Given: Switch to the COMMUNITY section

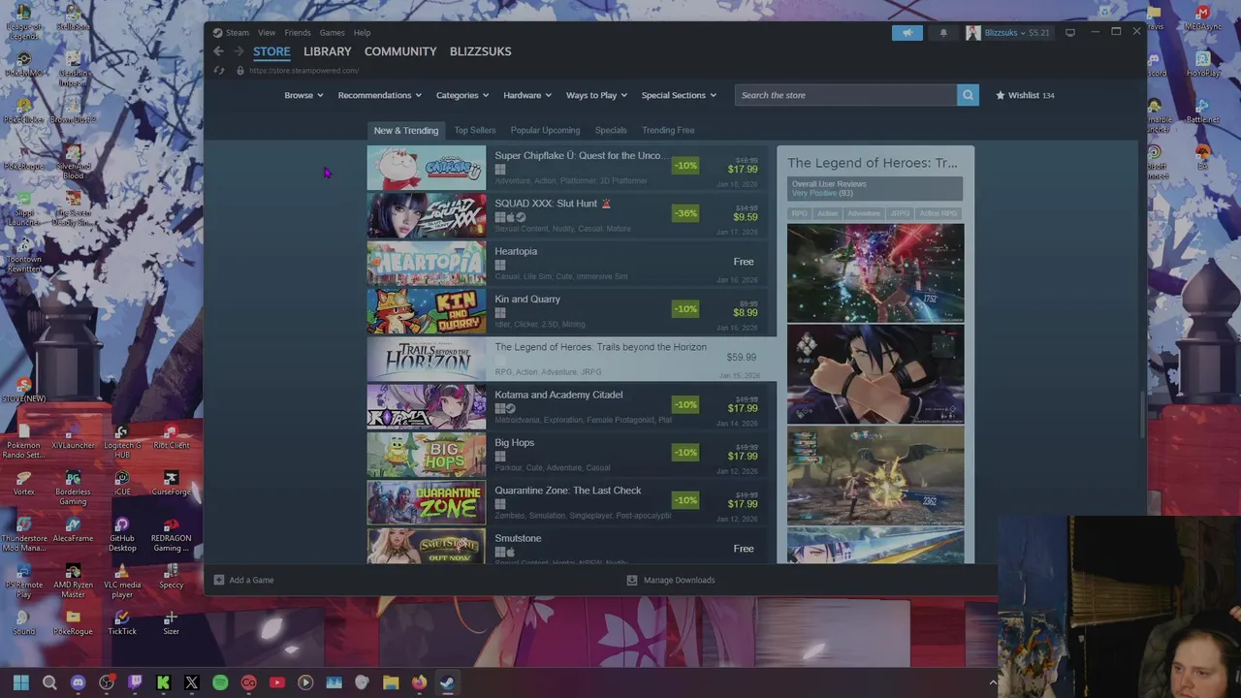Looking at the screenshot, I should (400, 51).
